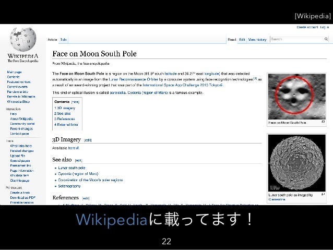
Task: Open Current events link
Action: pos(17,87)
